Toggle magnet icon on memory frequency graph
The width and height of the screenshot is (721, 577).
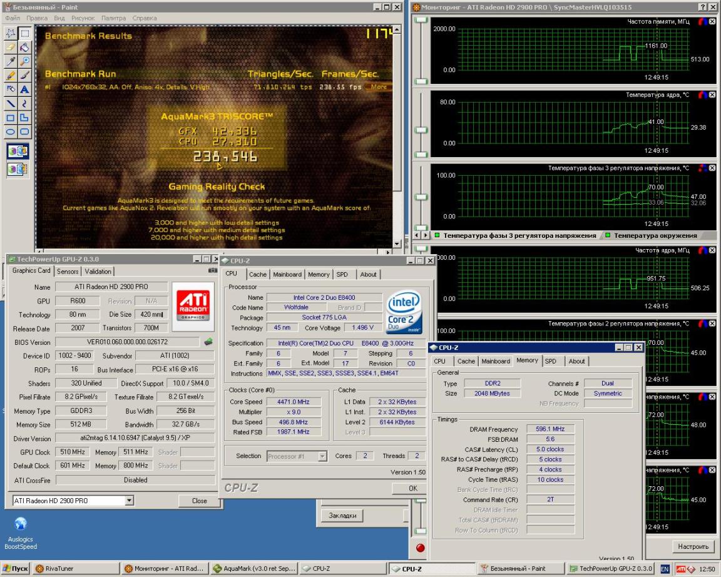(703, 21)
